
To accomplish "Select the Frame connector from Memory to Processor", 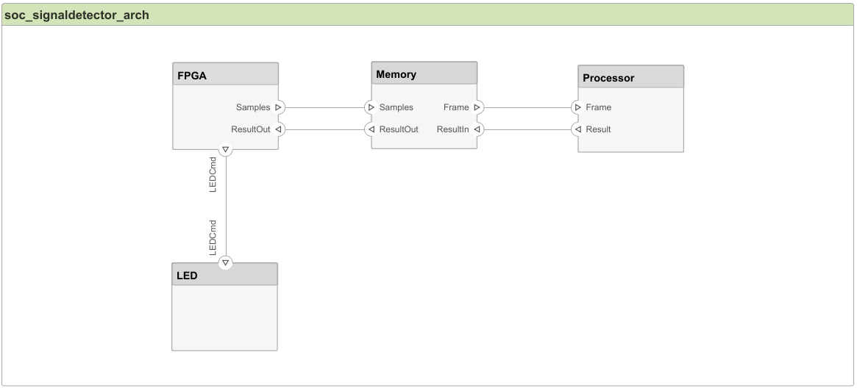I will [x=527, y=107].
